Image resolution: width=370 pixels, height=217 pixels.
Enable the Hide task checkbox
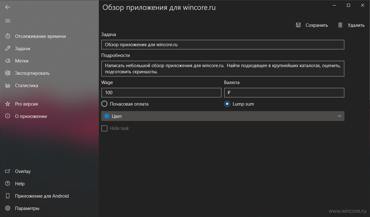click(104, 128)
